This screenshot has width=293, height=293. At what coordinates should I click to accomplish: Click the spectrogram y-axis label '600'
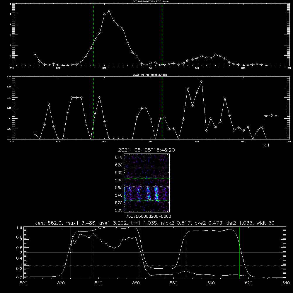click(119, 173)
